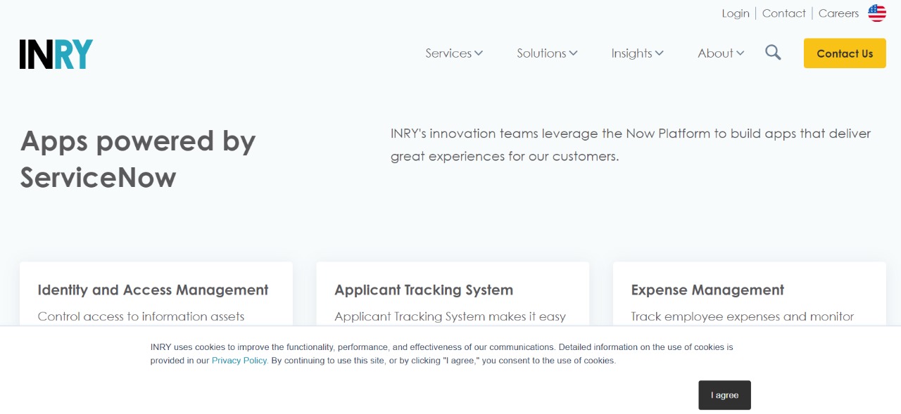Open the Identity and Access Management card
This screenshot has width=901, height=414.
click(x=153, y=290)
